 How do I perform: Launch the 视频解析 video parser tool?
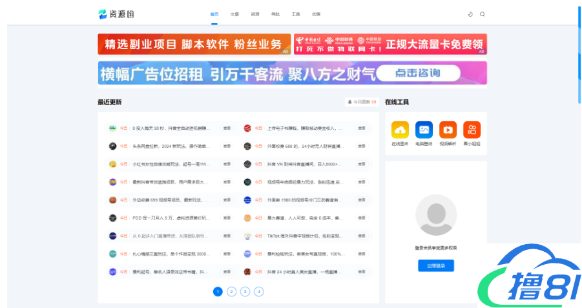[x=448, y=130]
